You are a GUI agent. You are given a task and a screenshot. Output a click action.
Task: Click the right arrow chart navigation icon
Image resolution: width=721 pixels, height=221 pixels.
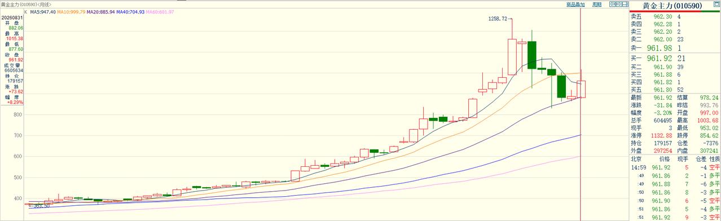click(x=618, y=5)
